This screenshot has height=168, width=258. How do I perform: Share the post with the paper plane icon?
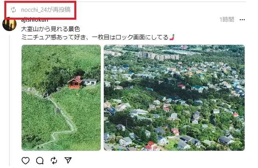click(x=68, y=160)
